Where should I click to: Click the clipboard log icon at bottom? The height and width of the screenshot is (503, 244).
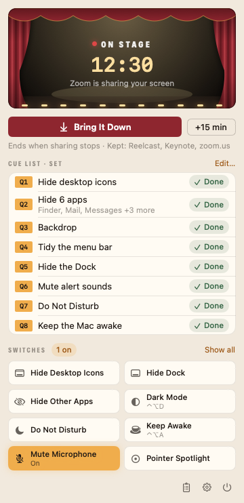coord(186,487)
